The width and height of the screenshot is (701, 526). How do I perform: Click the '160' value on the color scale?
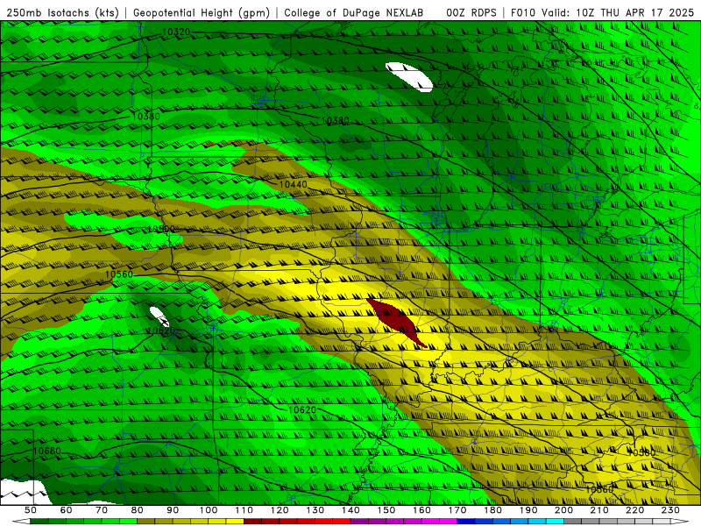(422, 510)
